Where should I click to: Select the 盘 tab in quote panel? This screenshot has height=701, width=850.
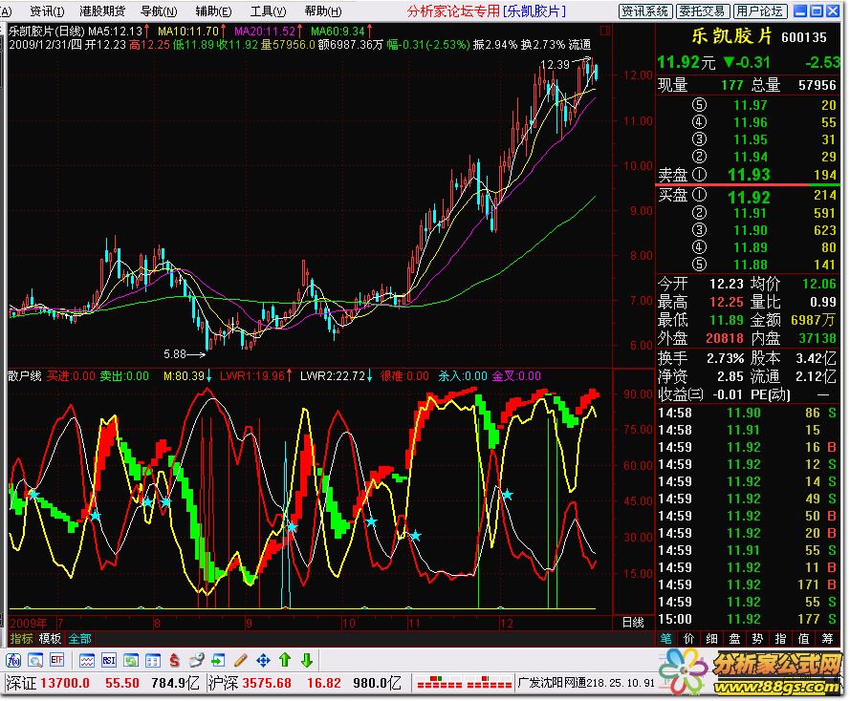click(734, 639)
